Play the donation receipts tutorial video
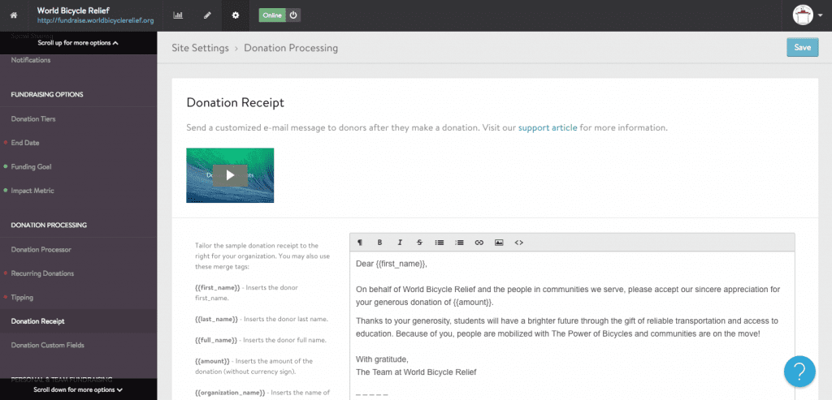 [x=230, y=174]
